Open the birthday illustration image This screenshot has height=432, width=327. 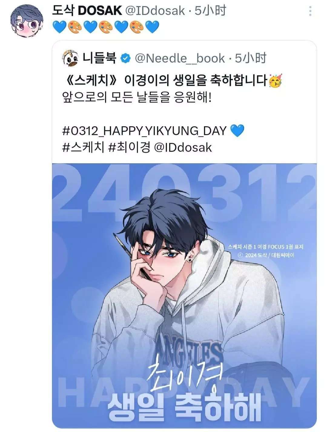click(184, 296)
